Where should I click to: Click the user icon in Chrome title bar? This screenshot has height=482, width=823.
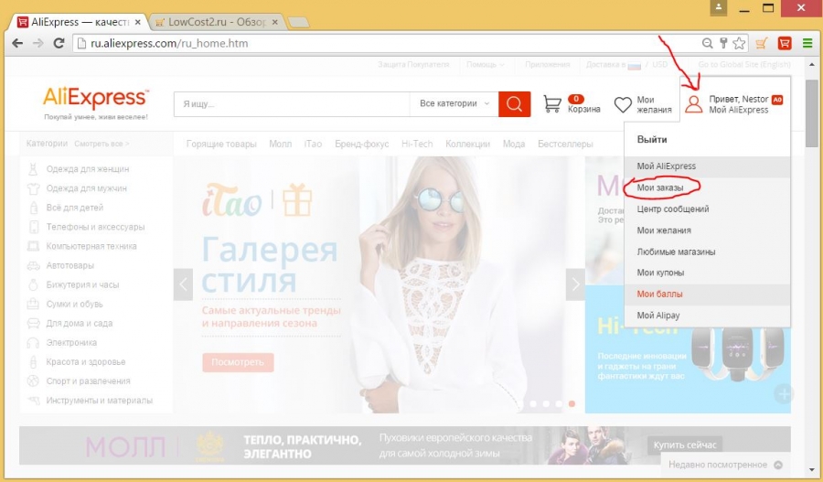point(719,8)
